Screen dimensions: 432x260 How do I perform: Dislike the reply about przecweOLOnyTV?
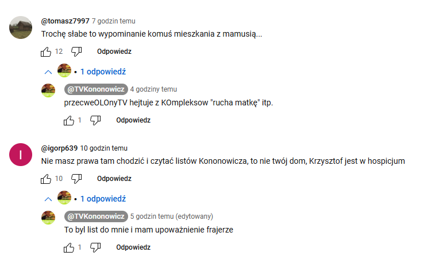[96, 120]
